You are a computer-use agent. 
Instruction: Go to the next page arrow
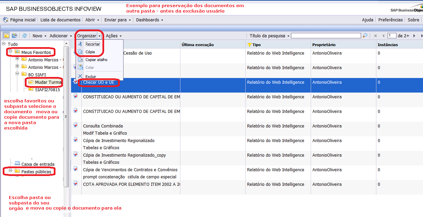414,36
